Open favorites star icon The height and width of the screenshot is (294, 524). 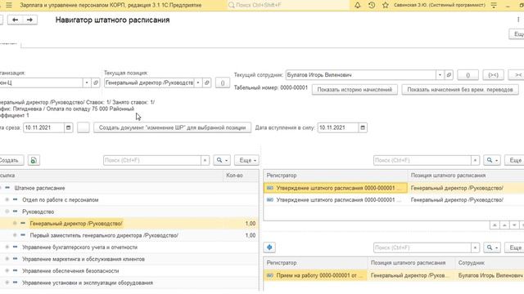tap(386, 6)
